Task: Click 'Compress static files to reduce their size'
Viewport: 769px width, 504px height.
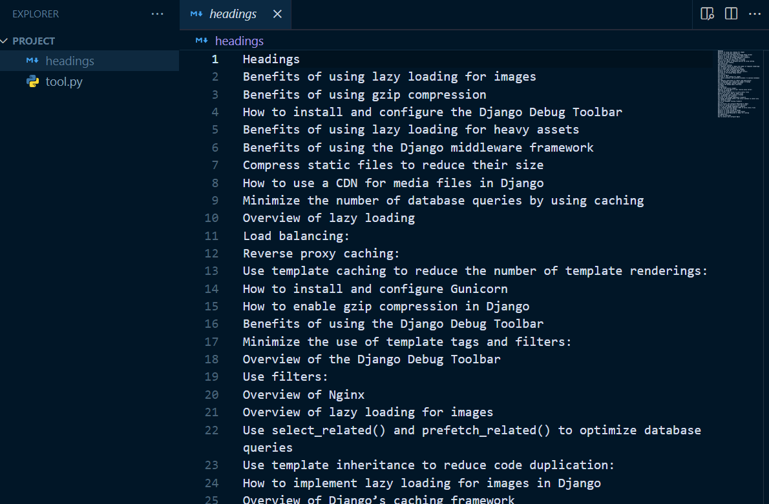Action: click(393, 165)
